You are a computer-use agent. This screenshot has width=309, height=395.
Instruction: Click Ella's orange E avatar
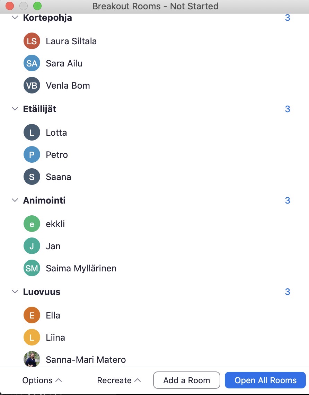(32, 315)
